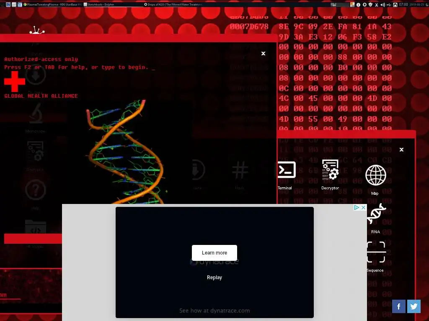Close the advertisement with the X
The height and width of the screenshot is (321, 429).
click(363, 207)
